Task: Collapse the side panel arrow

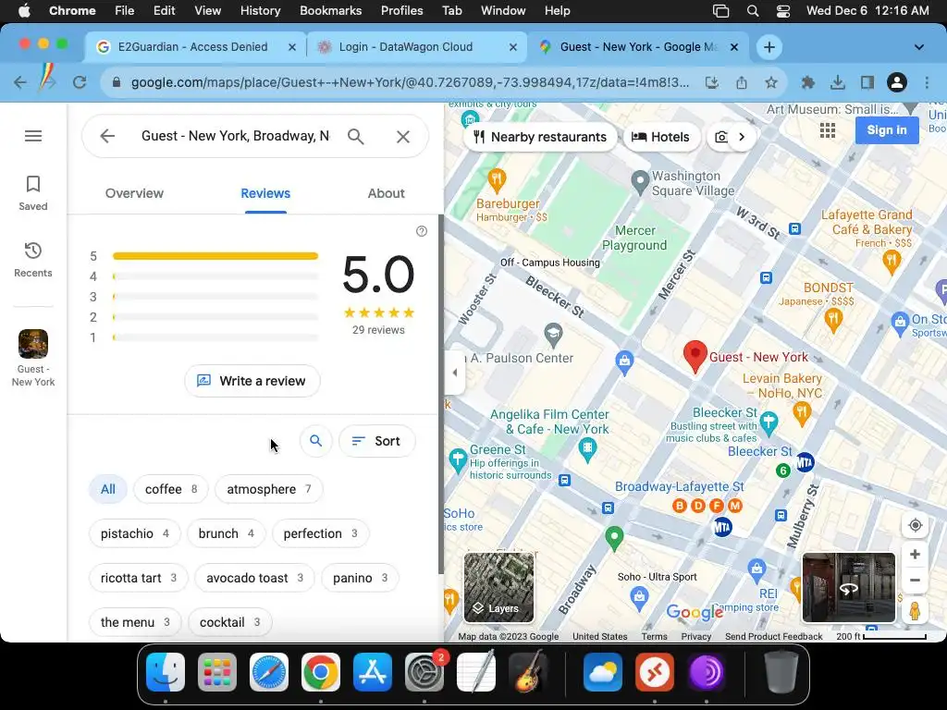Action: coord(455,373)
